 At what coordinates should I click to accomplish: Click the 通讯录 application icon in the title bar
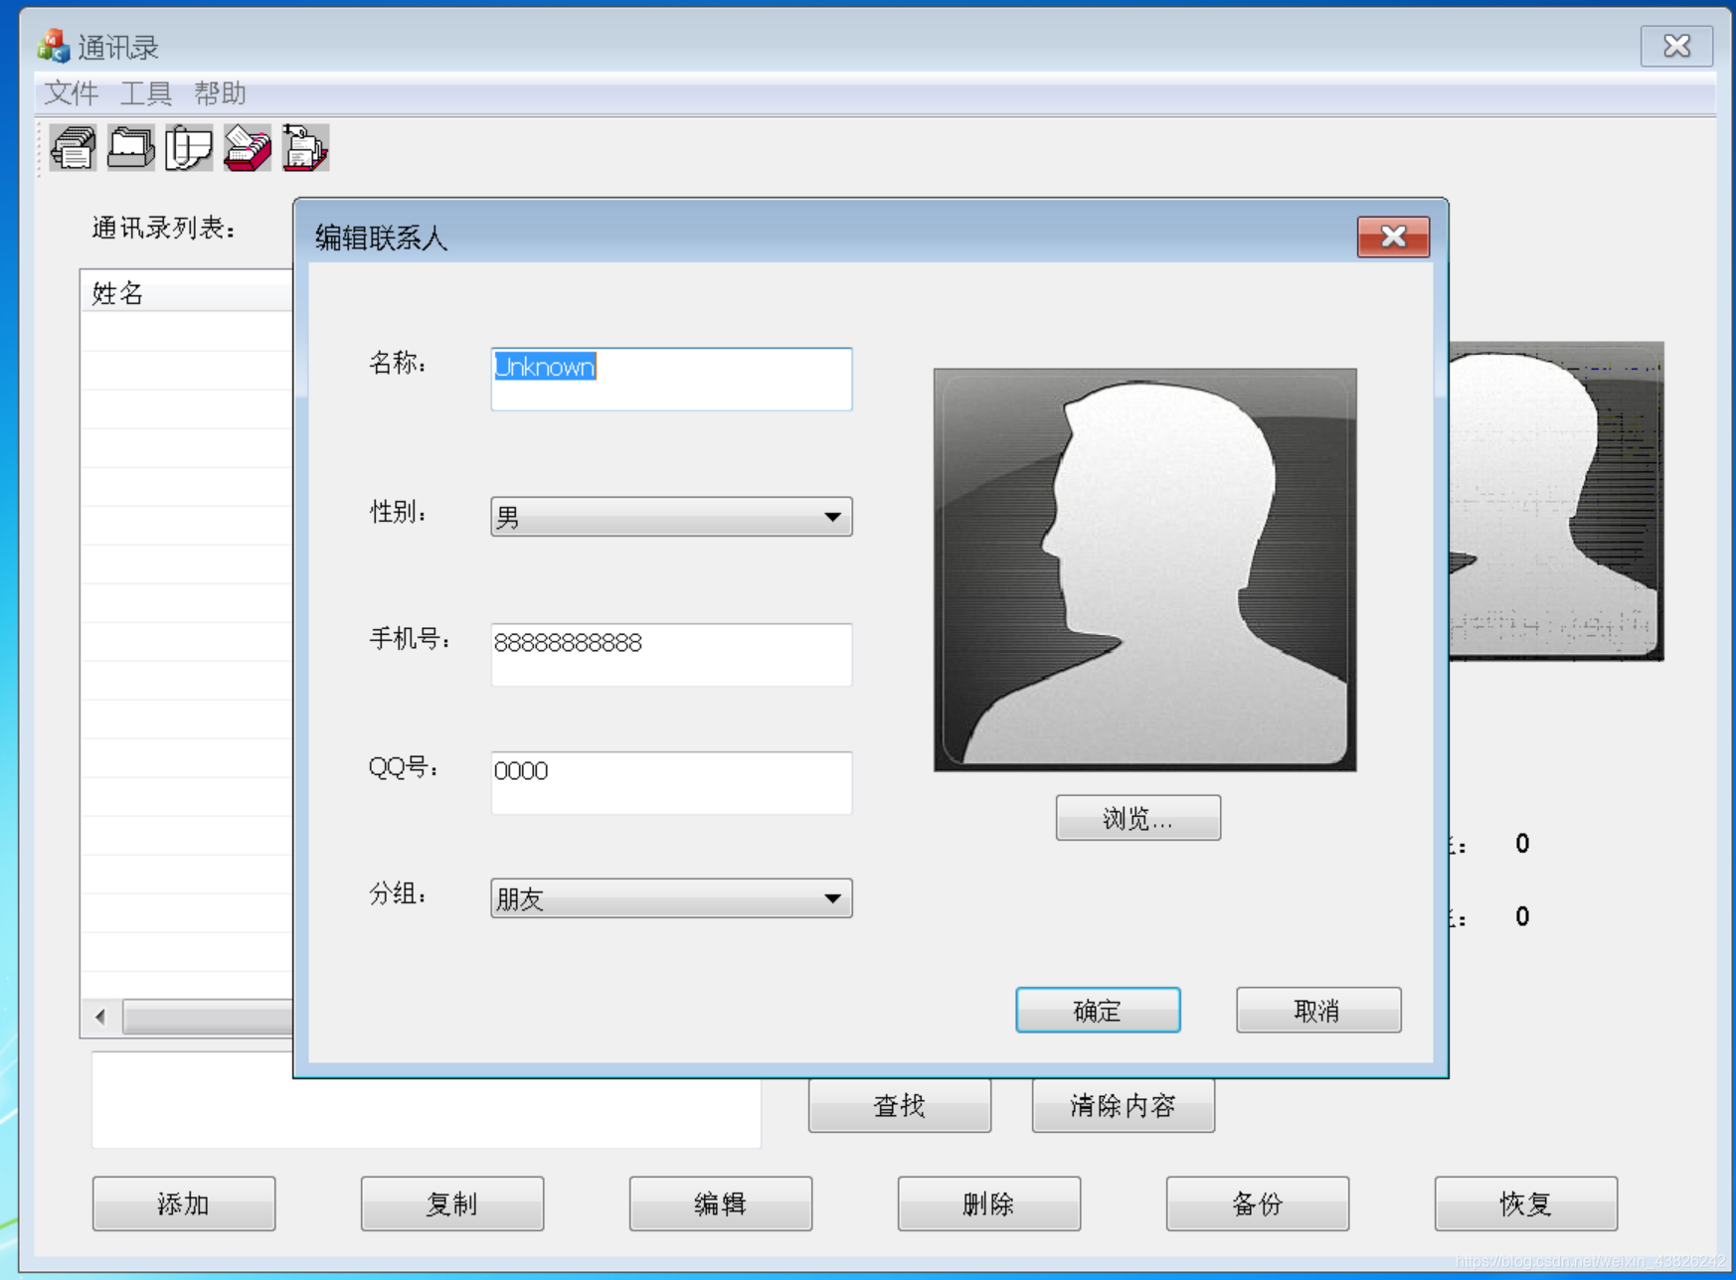(51, 45)
